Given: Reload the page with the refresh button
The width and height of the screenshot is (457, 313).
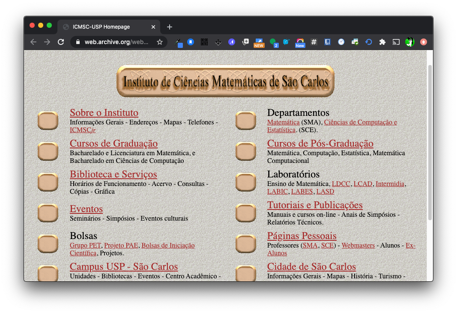Looking at the screenshot, I should click(61, 42).
